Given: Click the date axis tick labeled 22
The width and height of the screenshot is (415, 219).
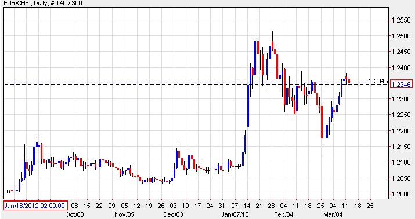Looking at the screenshot, I should pos(99,206).
